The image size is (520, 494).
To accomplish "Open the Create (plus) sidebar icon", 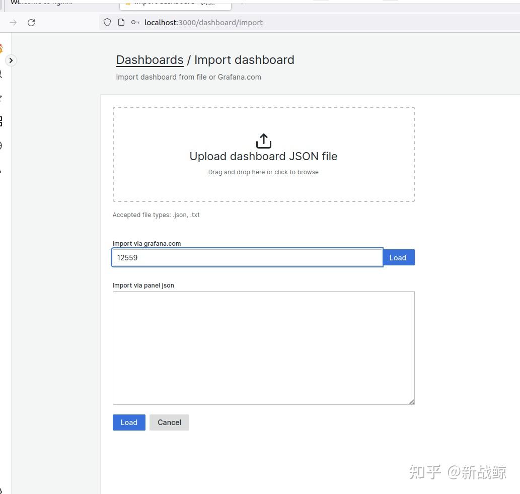I will pos(2,98).
